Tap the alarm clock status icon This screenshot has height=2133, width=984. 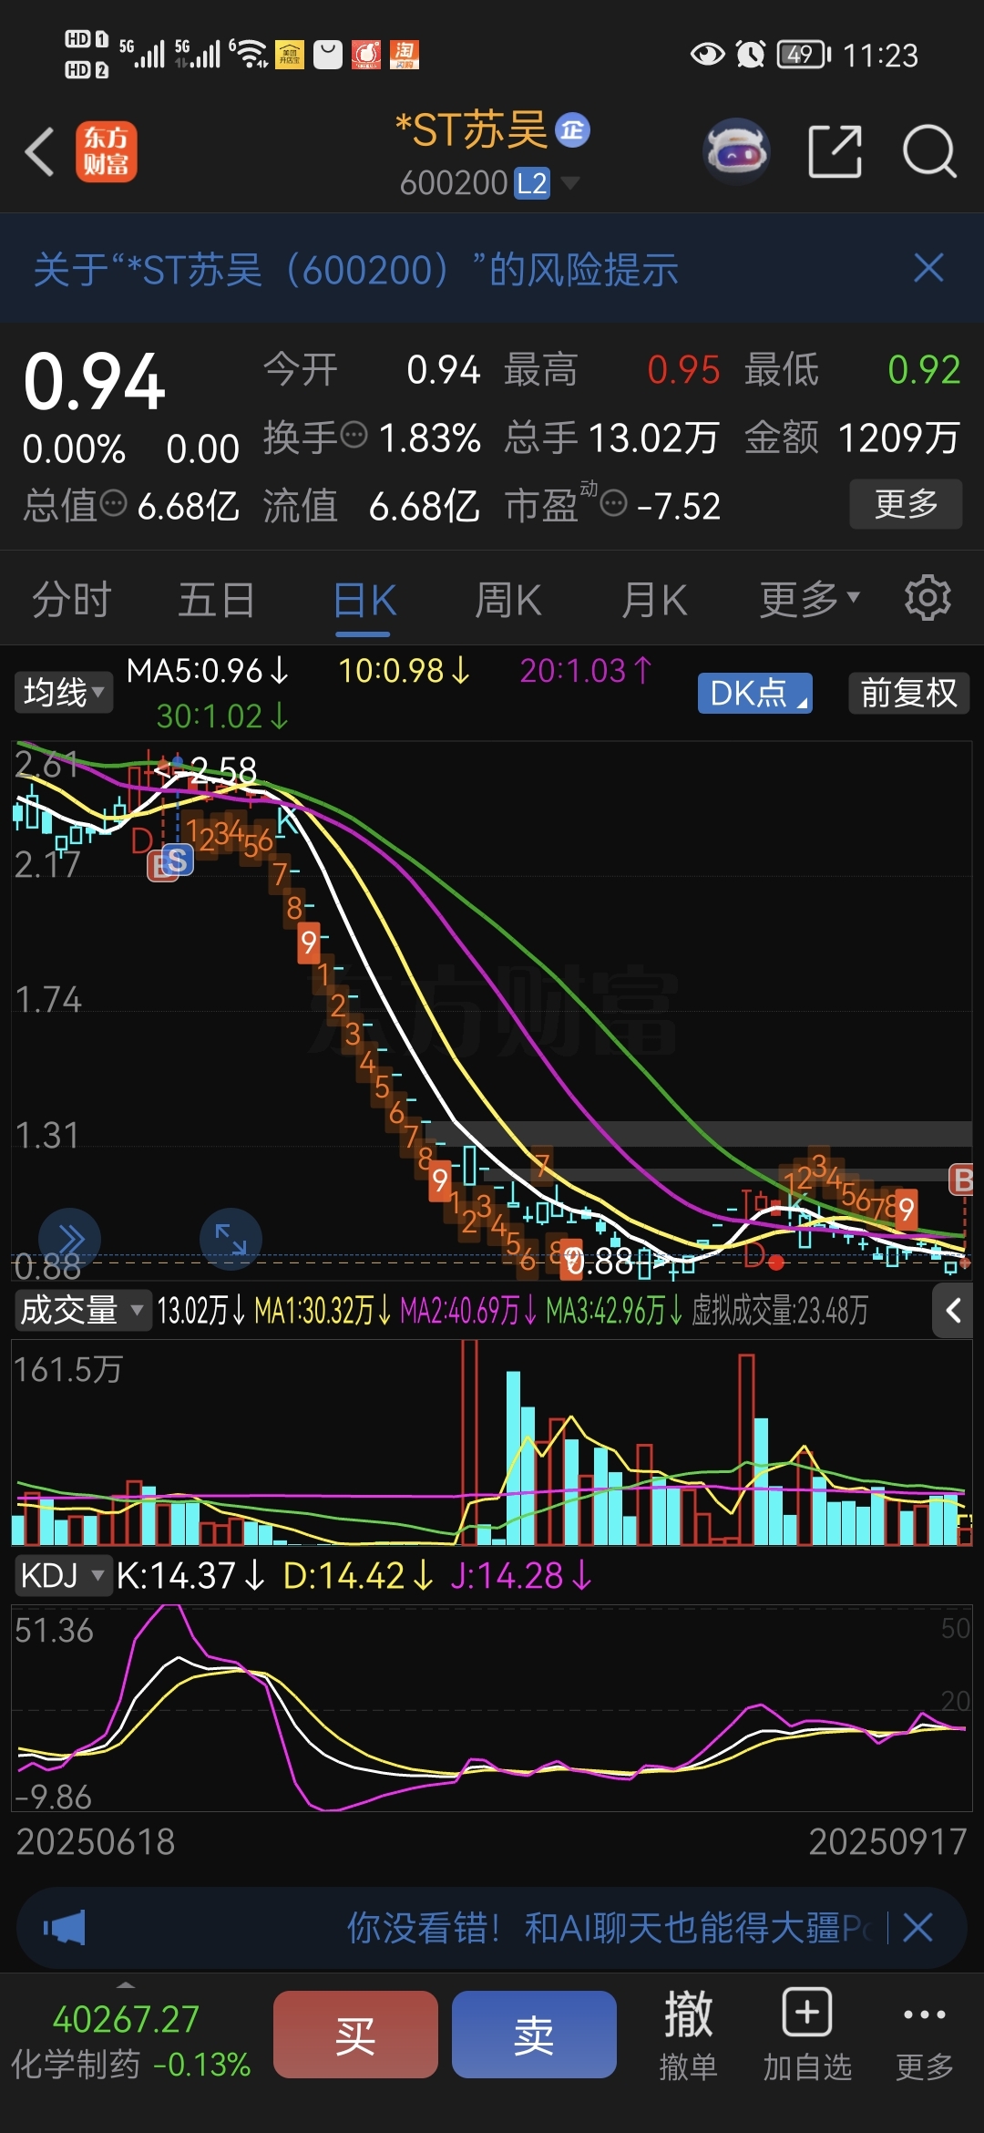[x=750, y=55]
